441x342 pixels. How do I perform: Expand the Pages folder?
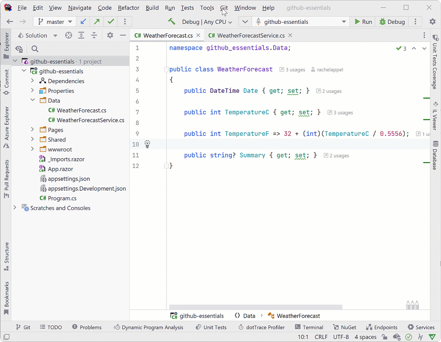32,130
